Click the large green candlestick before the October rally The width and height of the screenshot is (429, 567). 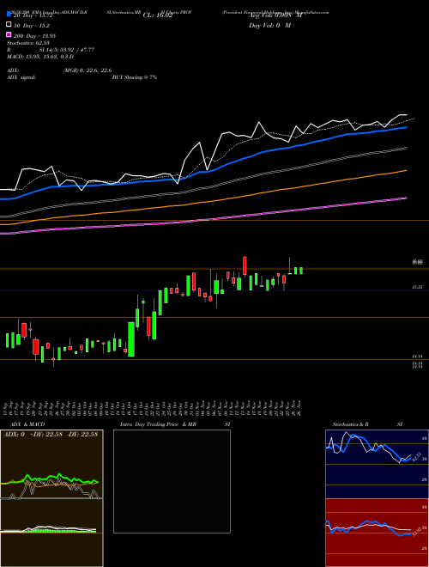pyautogui.click(x=131, y=339)
